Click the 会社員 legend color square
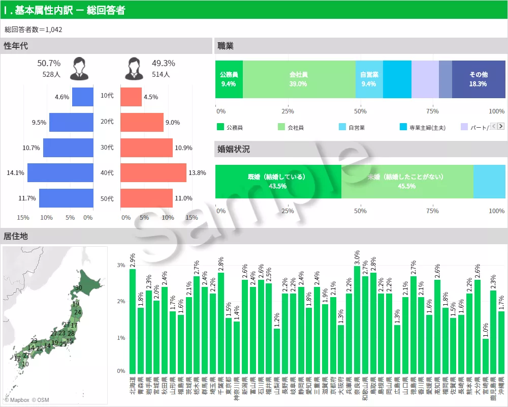The width and height of the screenshot is (508, 407). pyautogui.click(x=281, y=127)
